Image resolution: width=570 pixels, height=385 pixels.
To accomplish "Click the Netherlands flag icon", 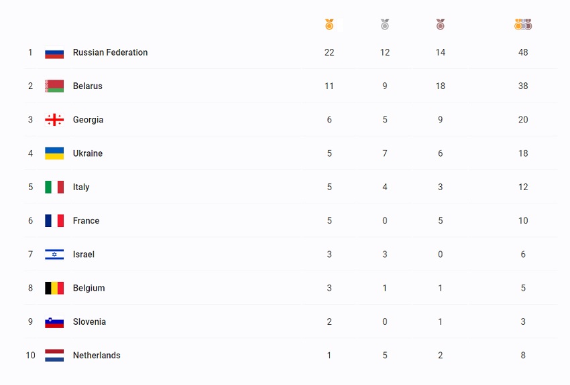I will [x=54, y=356].
